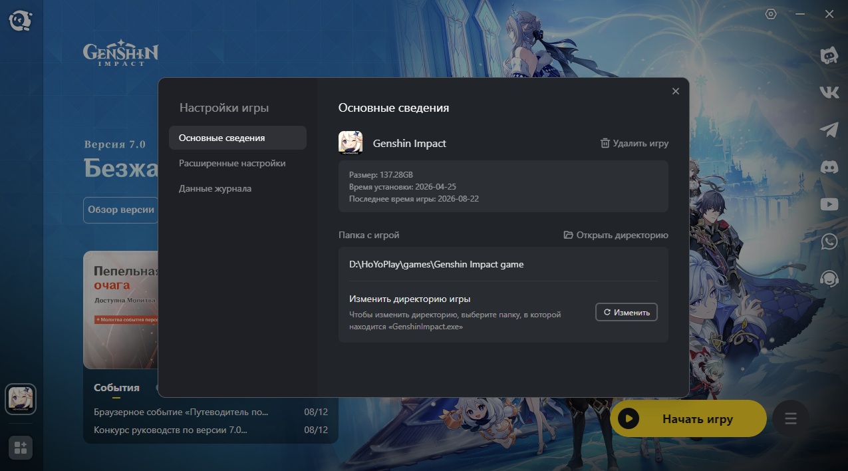848x471 pixels.
Task: Open the all games grid icon
Action: [21, 448]
